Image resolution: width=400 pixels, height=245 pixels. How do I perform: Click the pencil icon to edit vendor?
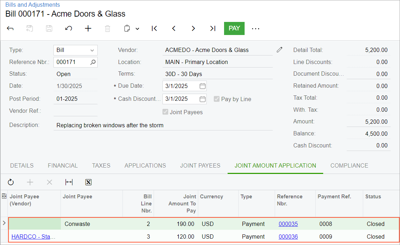(280, 50)
